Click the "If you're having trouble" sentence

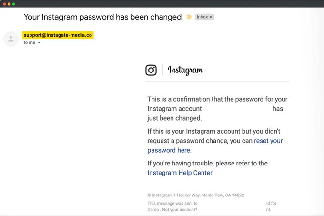pyautogui.click(x=207, y=163)
